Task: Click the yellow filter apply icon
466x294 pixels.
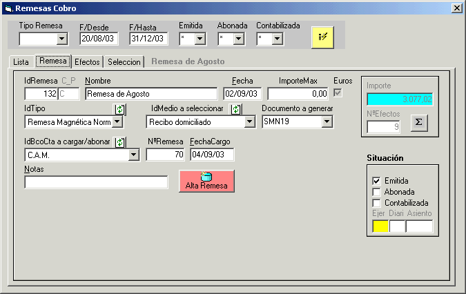Action: [x=322, y=37]
